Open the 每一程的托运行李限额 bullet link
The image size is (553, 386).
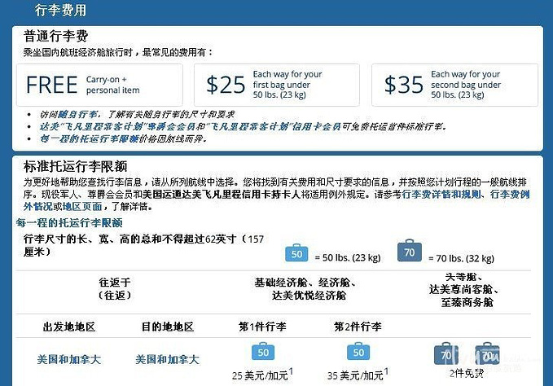[89, 138]
